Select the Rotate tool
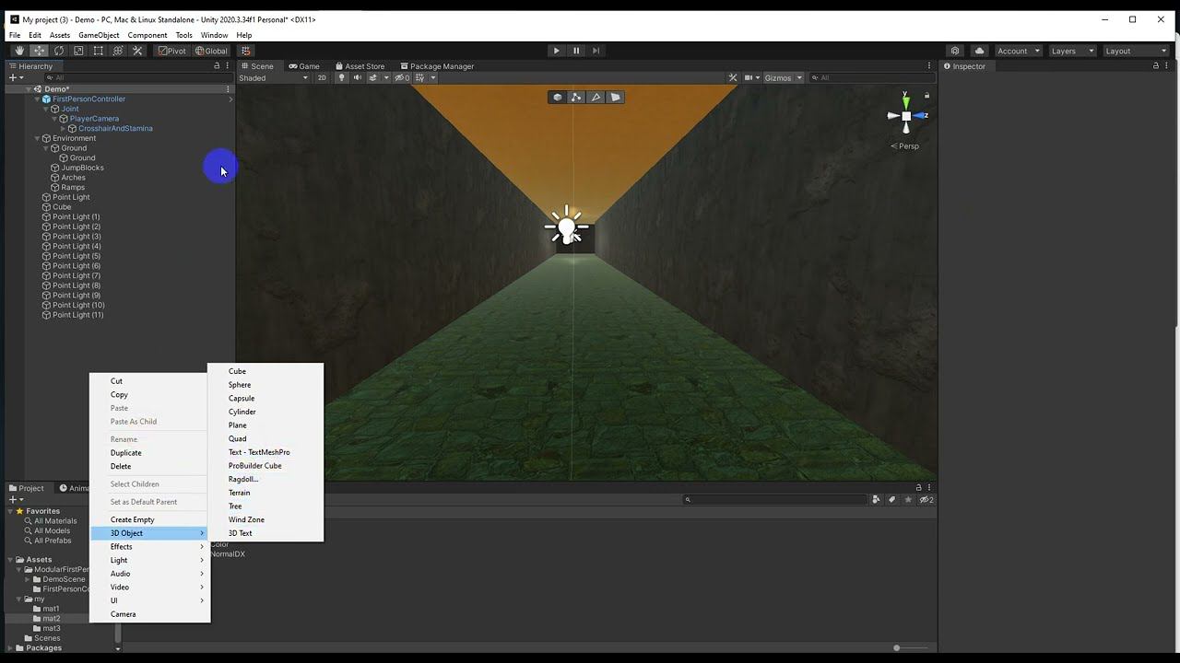 pyautogui.click(x=59, y=51)
